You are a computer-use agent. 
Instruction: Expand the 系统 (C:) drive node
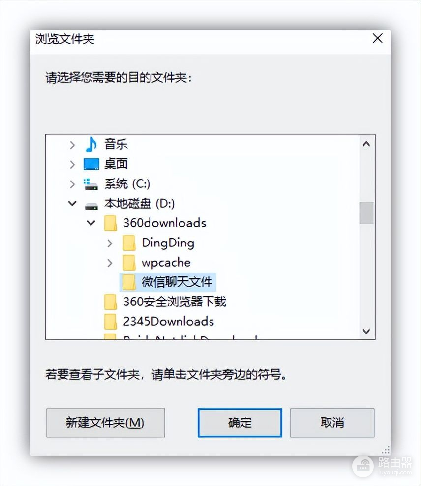click(72, 184)
